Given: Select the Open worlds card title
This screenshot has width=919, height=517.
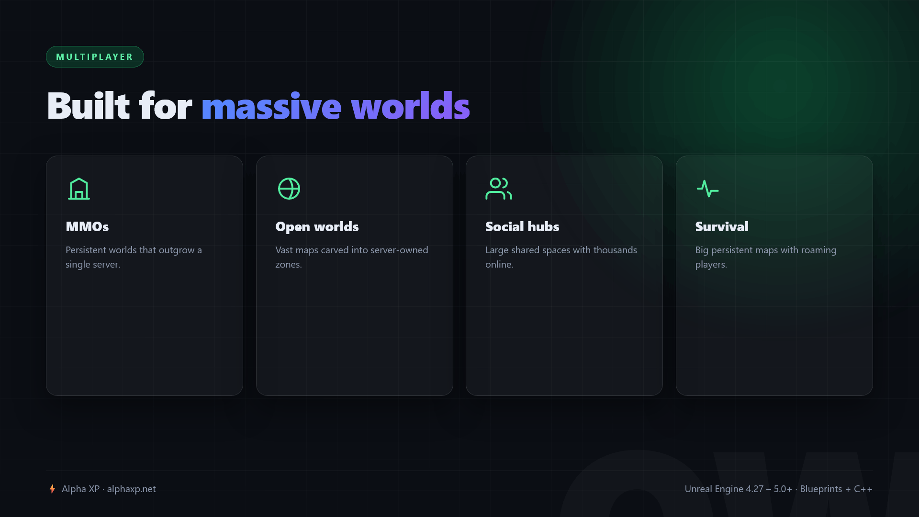Looking at the screenshot, I should (317, 226).
